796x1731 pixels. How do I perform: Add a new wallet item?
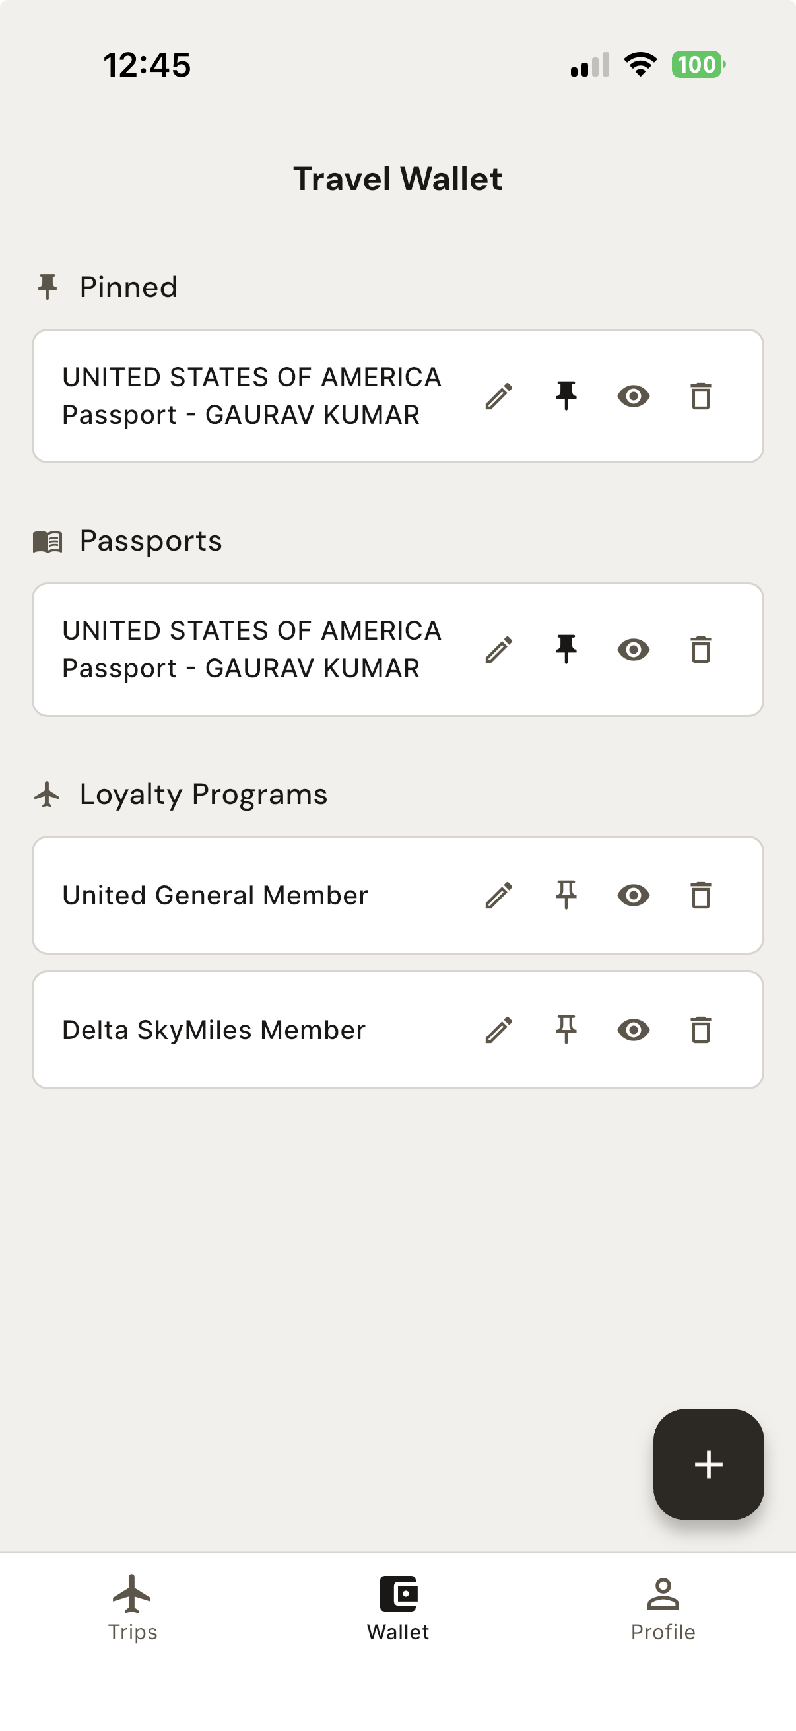[708, 1464]
